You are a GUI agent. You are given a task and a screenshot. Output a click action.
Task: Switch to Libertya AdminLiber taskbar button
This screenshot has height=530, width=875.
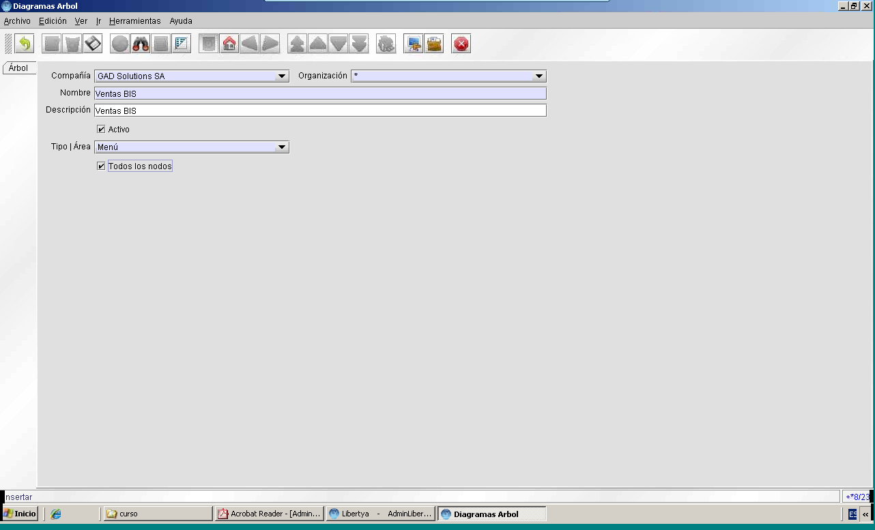pos(380,514)
